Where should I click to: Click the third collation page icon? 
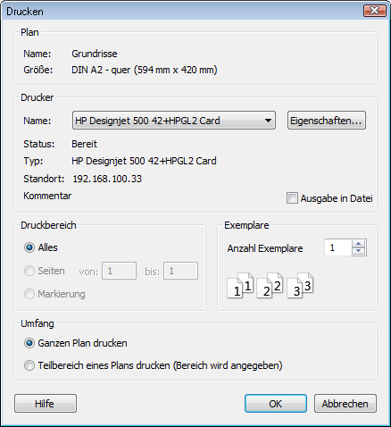300,285
